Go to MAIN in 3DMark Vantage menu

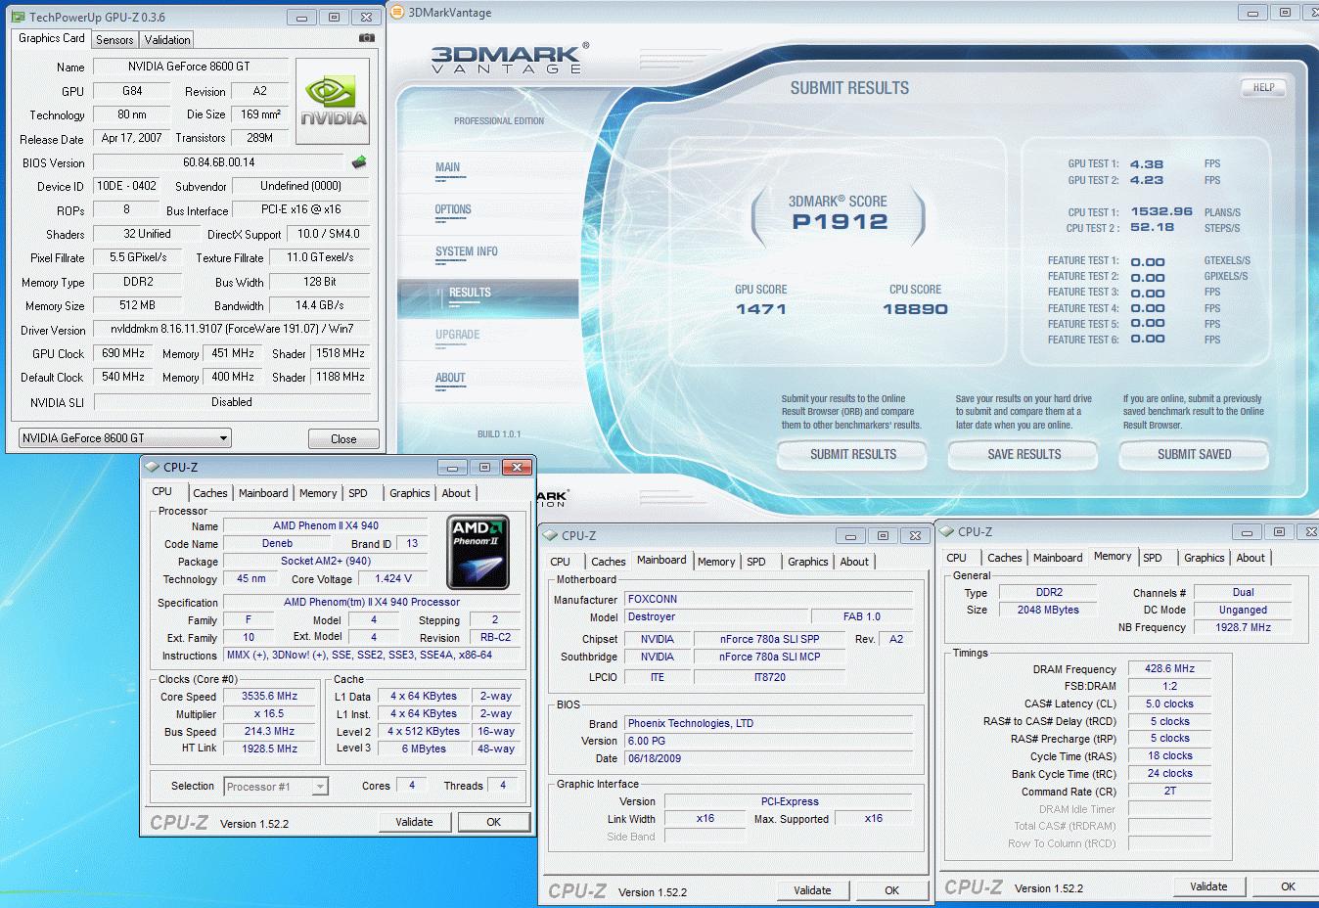coord(447,167)
